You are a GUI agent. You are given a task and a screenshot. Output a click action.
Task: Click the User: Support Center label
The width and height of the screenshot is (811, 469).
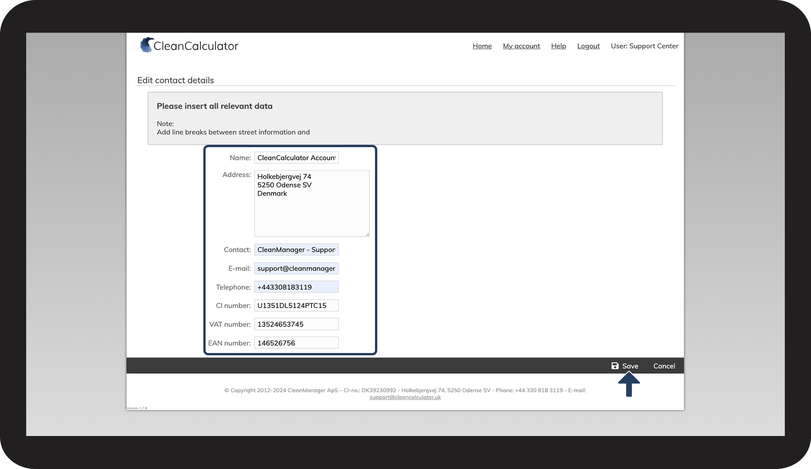[x=644, y=46]
